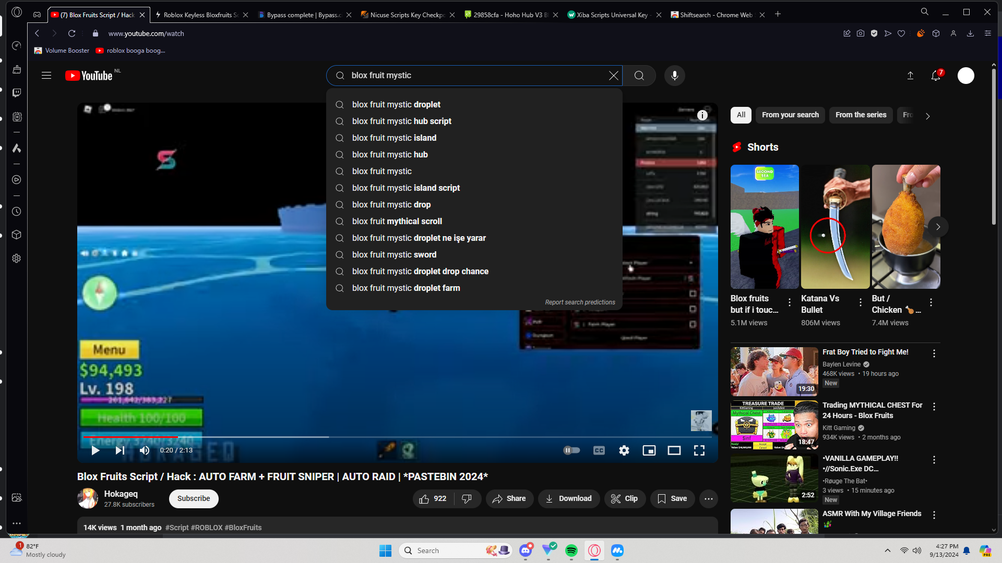The image size is (1002, 563).
Task: Mute the video volume
Action: (x=145, y=450)
